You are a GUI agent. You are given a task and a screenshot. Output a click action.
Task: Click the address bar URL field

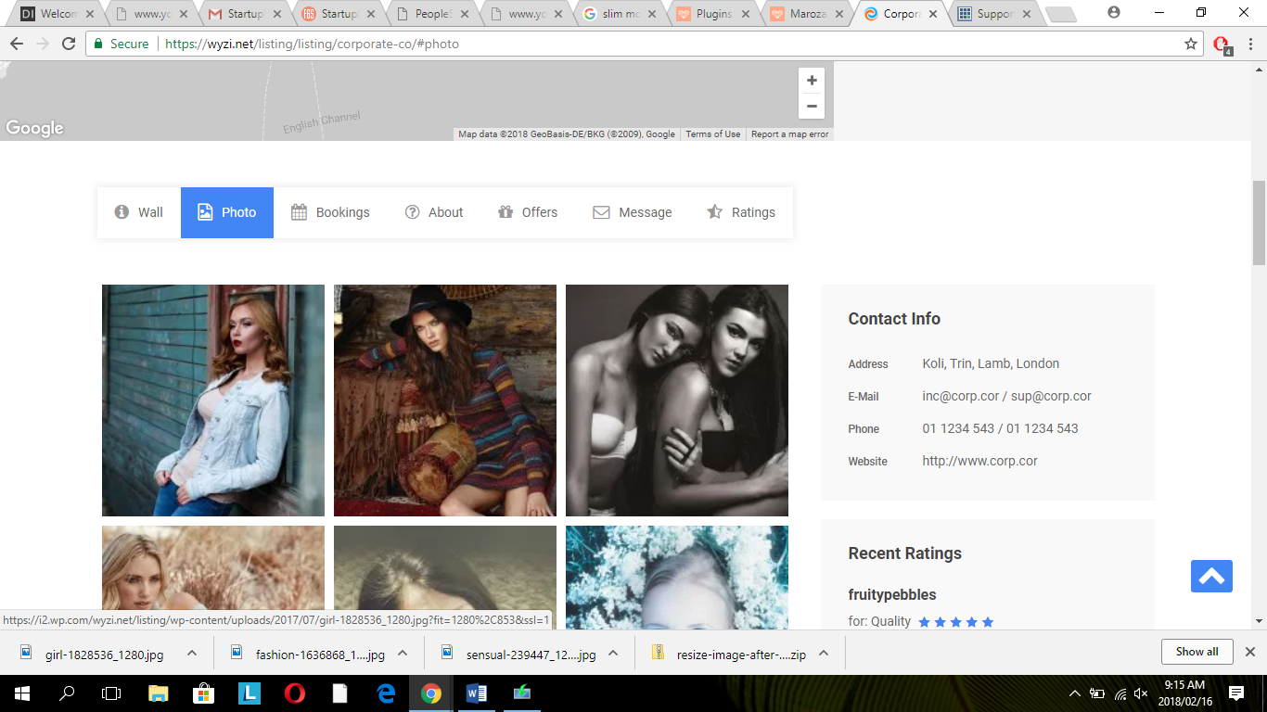coord(649,44)
